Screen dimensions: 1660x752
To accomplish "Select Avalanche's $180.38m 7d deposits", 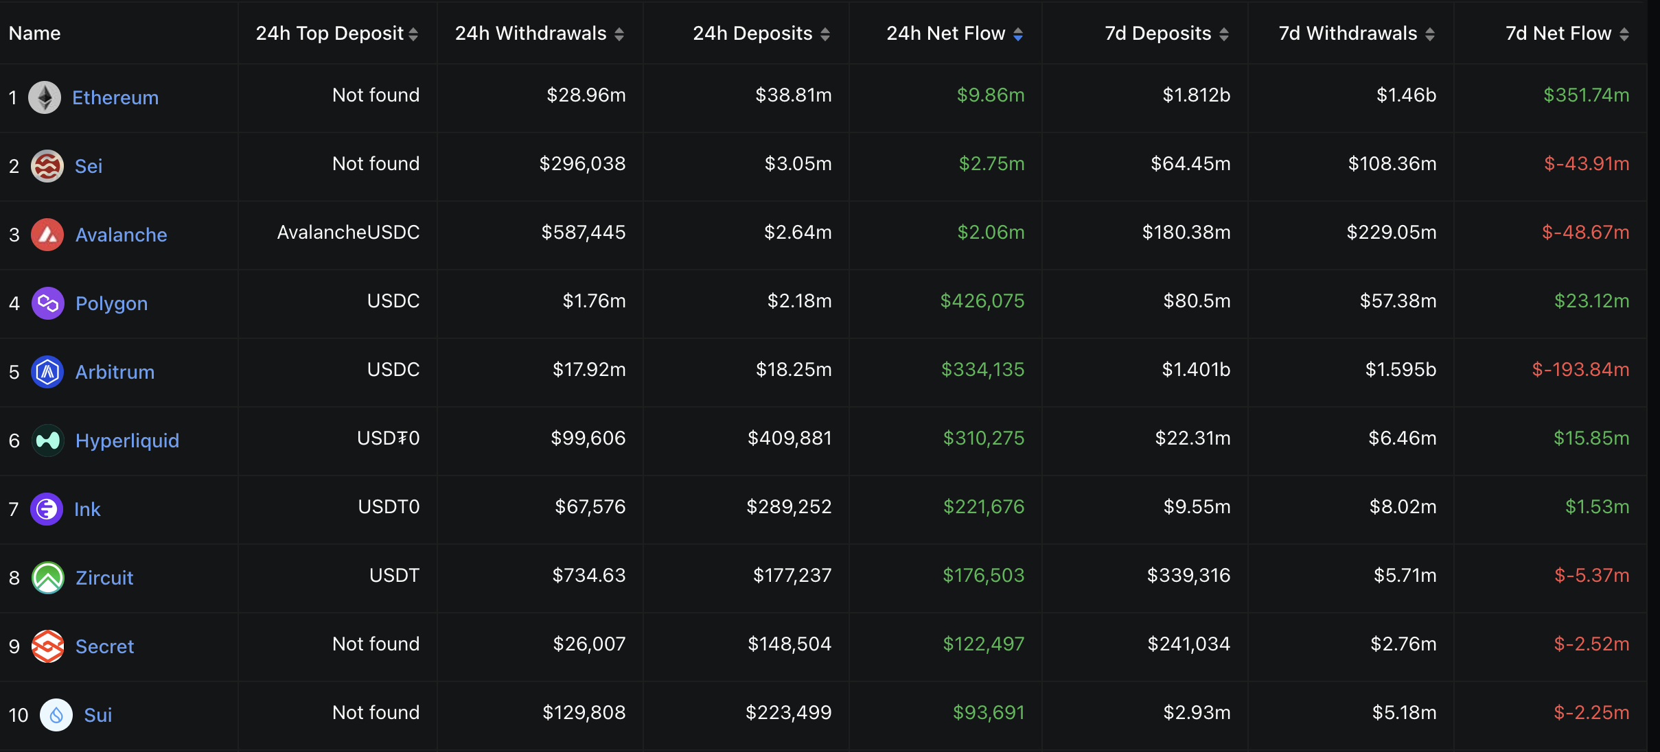I will point(1186,233).
